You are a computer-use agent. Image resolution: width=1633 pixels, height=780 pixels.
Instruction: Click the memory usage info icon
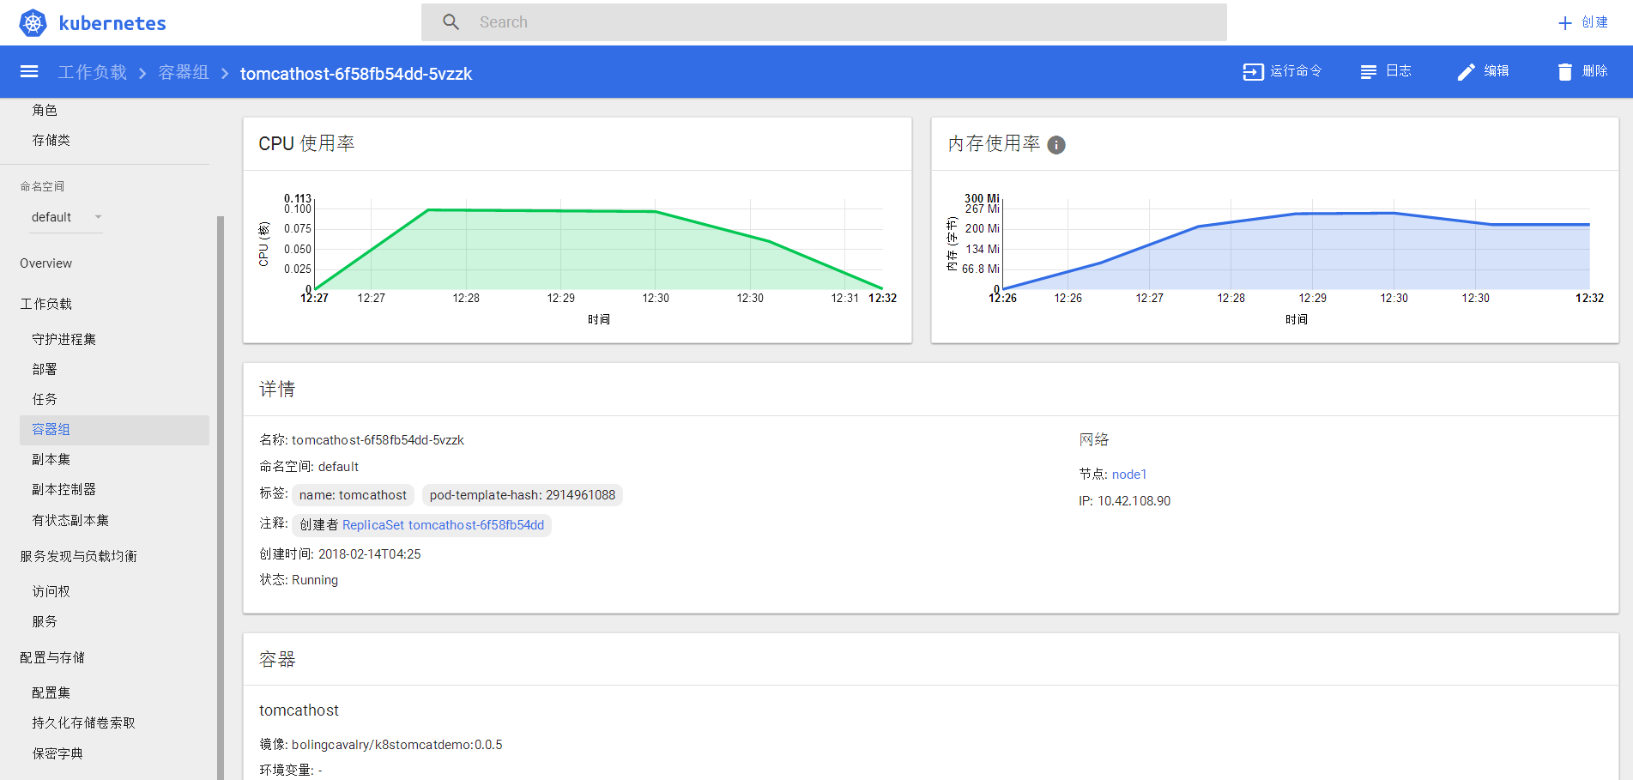(1056, 145)
